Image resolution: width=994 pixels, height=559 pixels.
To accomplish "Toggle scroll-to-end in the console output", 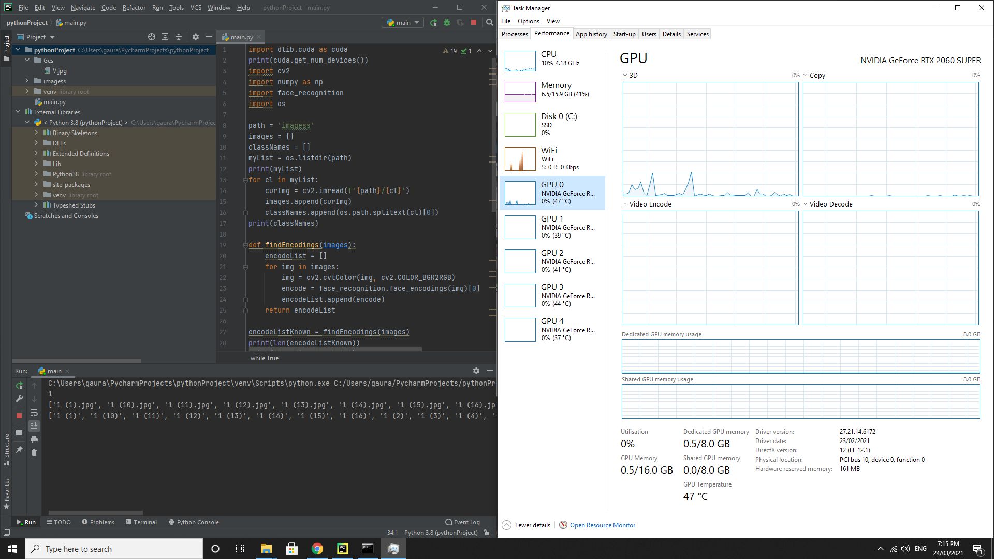I will tap(34, 425).
